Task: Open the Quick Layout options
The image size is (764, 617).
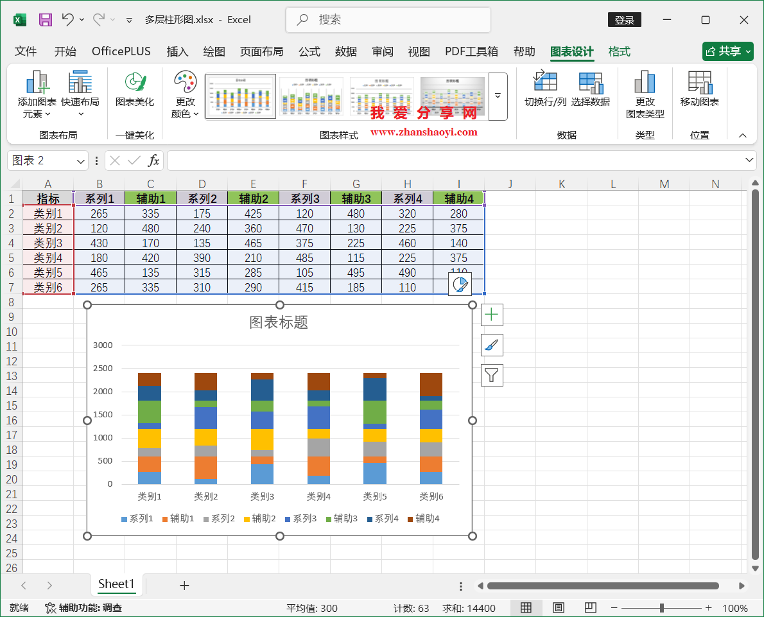Action: coord(80,94)
